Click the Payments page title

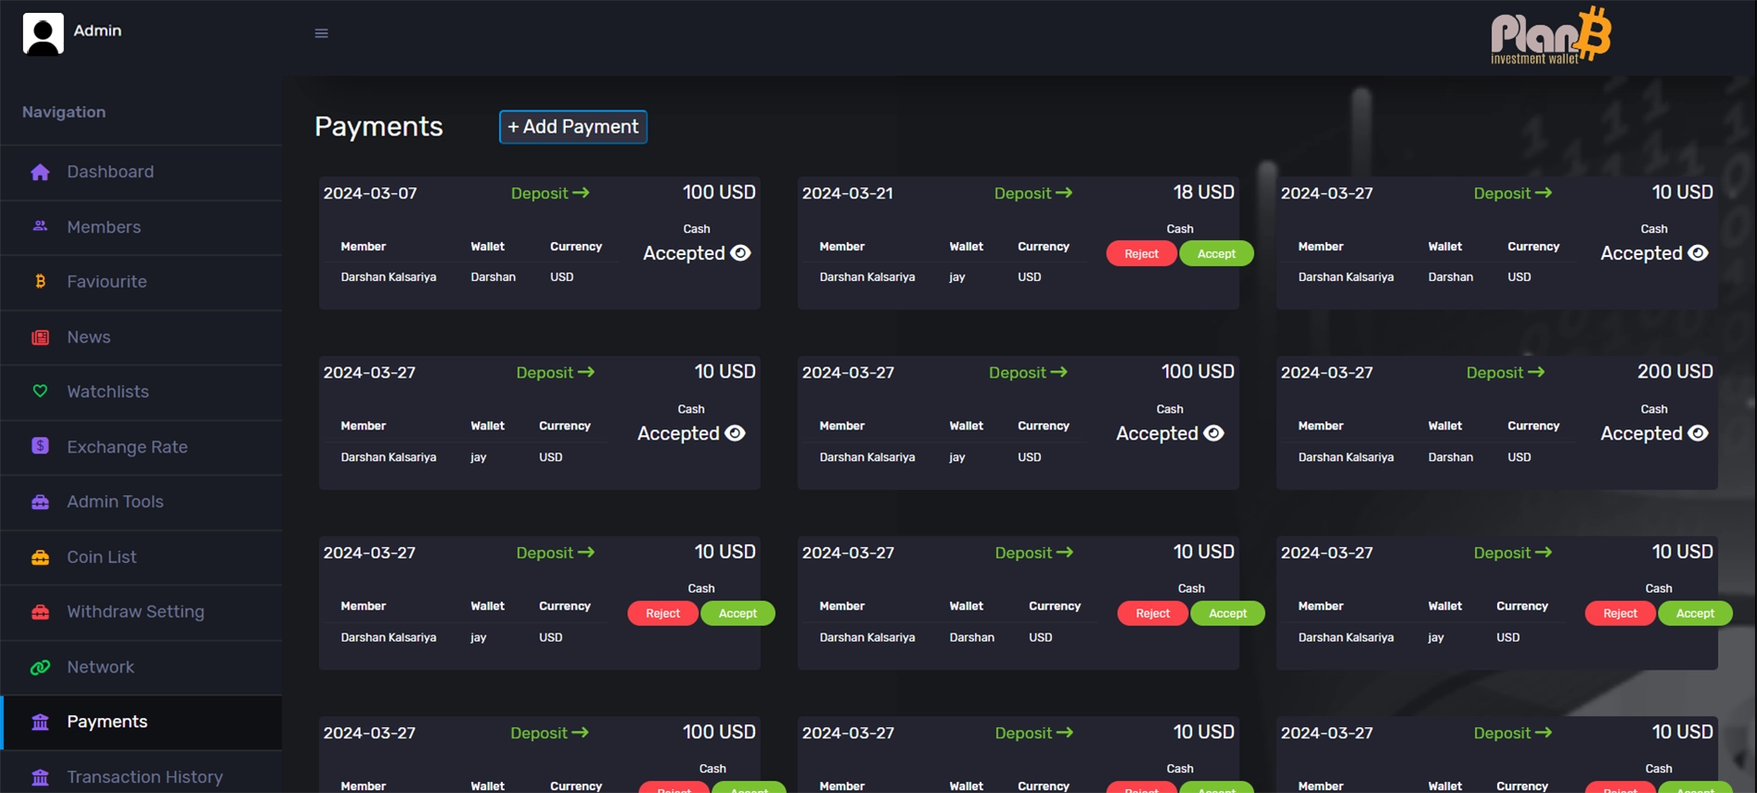pos(378,126)
